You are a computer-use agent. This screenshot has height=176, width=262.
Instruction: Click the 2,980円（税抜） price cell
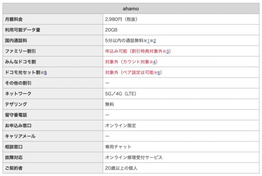181,19
